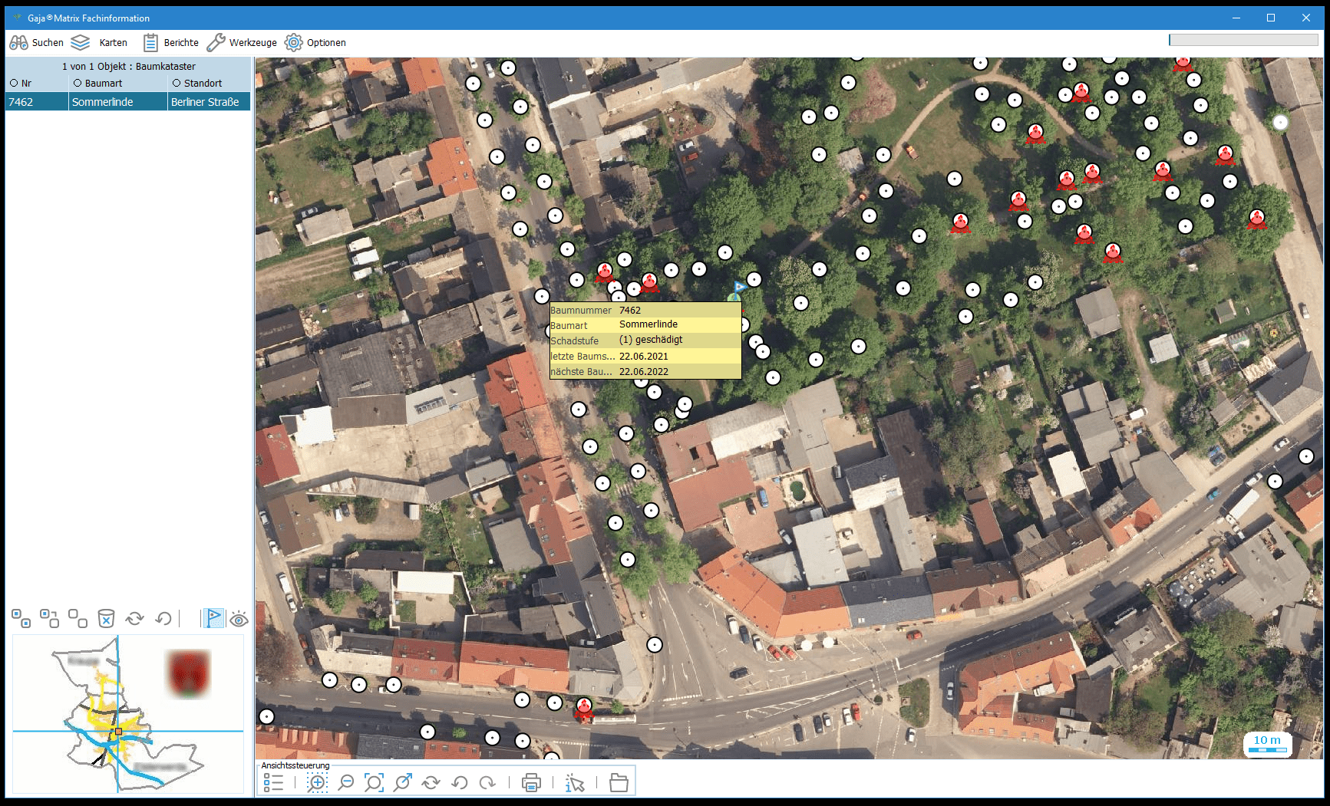Click the zoom in magnifier icon
Viewport: 1330px width, 806px height.
tap(316, 782)
